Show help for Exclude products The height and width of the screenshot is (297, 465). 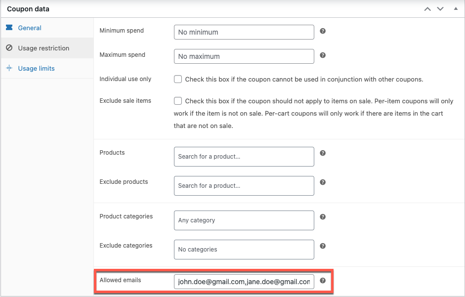(x=323, y=182)
